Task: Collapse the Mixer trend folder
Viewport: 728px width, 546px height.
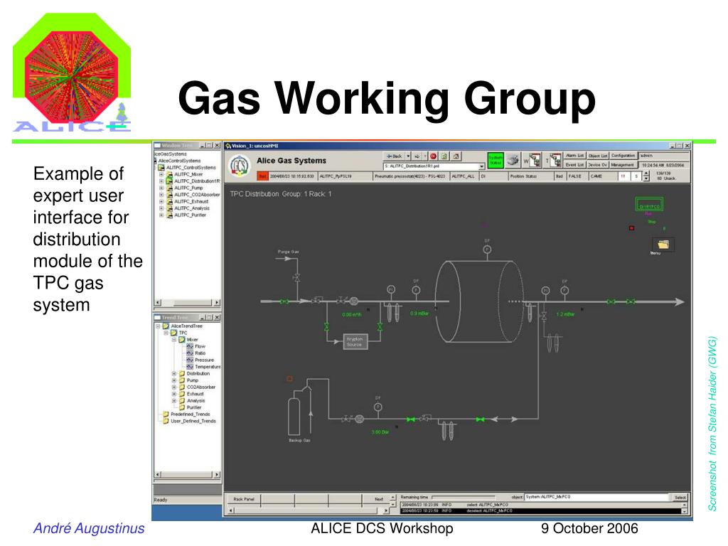Action: coord(174,340)
